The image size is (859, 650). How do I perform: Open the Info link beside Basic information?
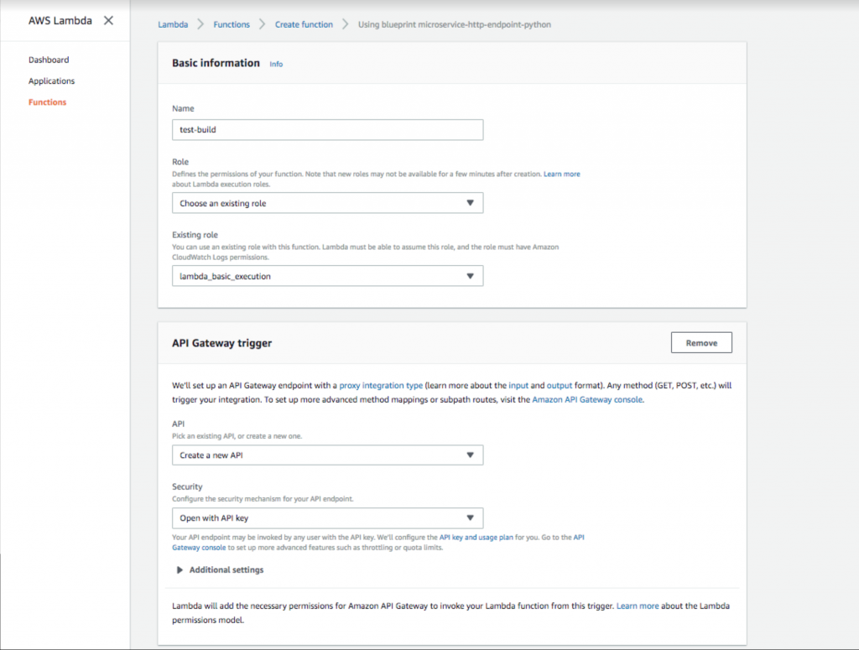(x=276, y=64)
